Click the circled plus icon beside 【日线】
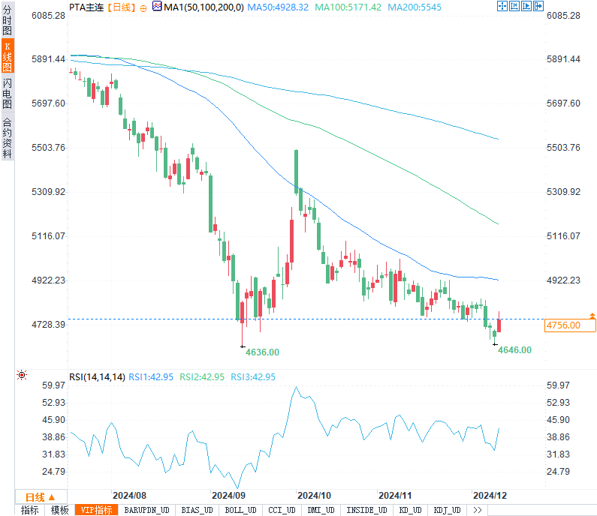The width and height of the screenshot is (597, 516). click(x=143, y=7)
